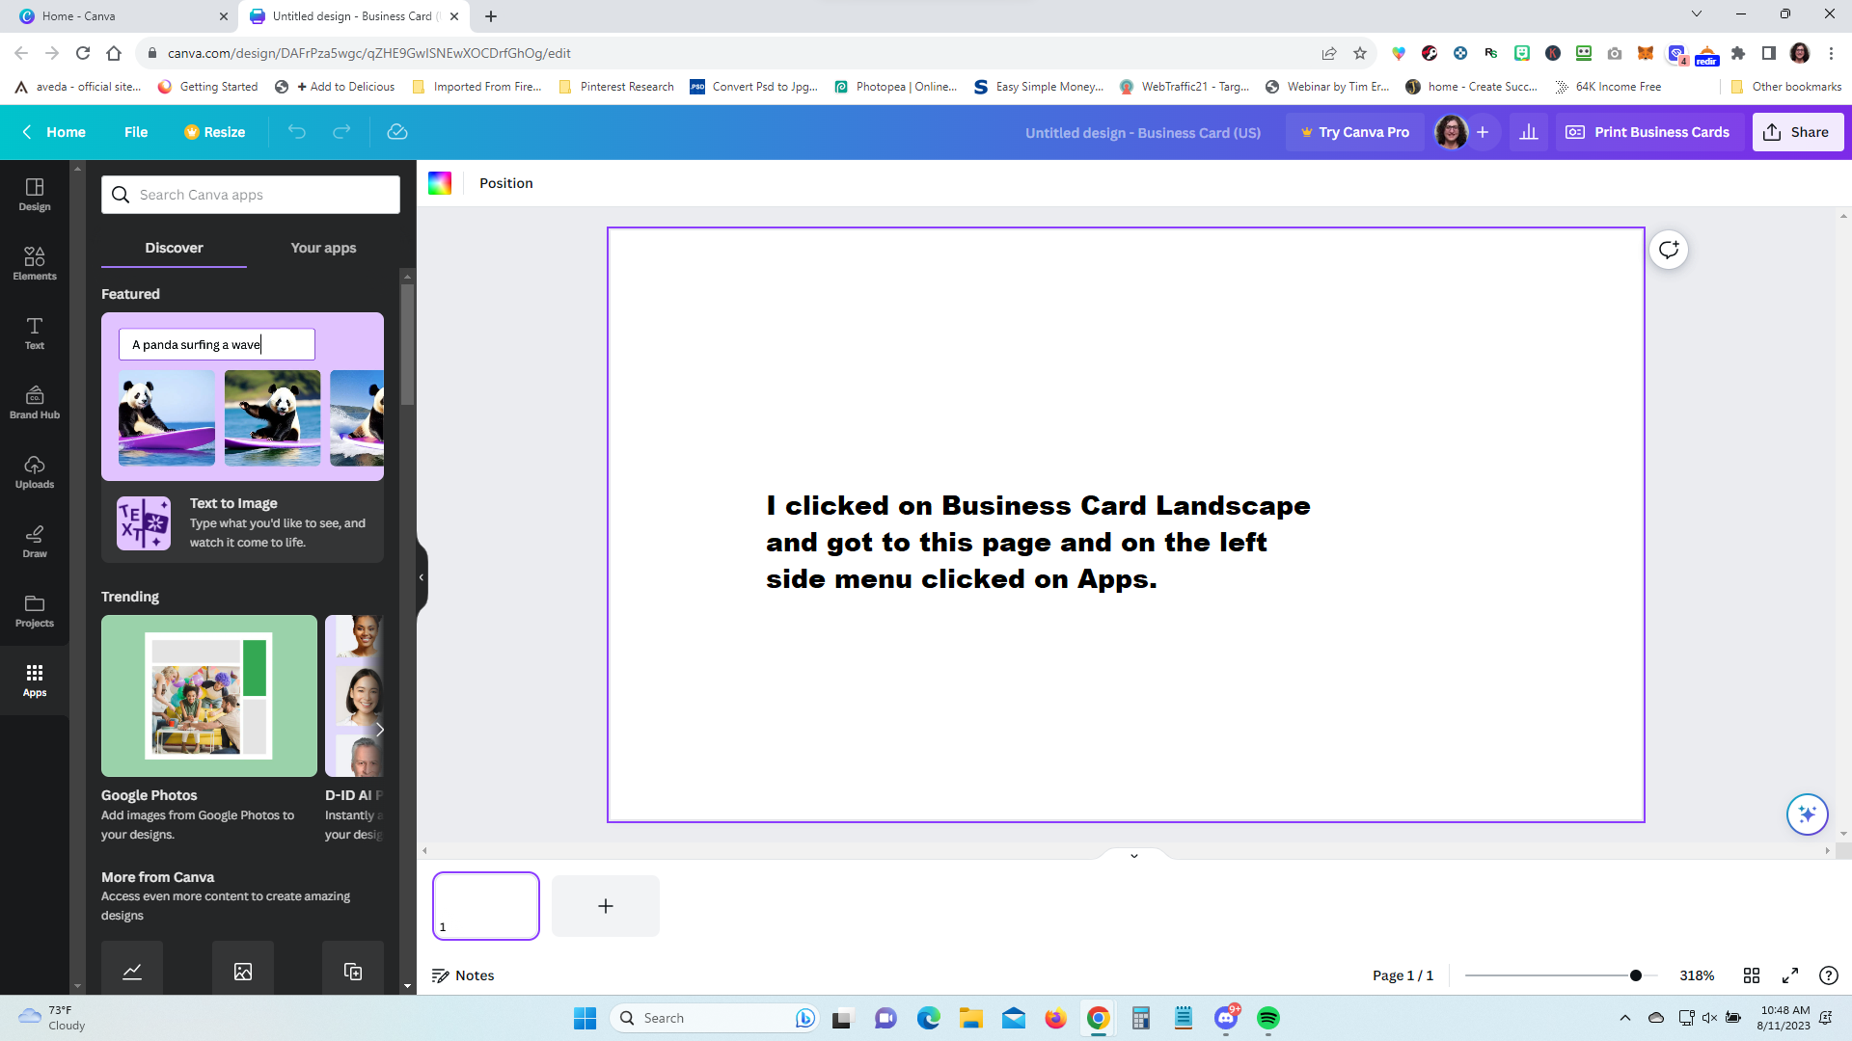Screen dimensions: 1852x1041
Task: Open the insights chart icon
Action: coord(1529,132)
